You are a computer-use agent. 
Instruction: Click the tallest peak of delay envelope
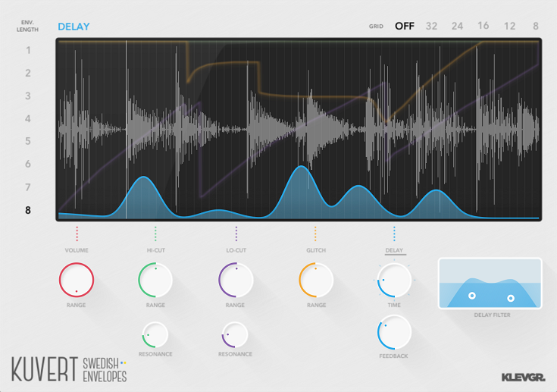click(x=302, y=166)
